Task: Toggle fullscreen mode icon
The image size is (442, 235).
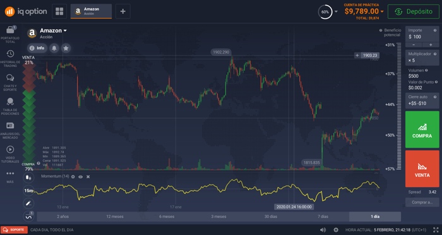Action: [x=436, y=230]
